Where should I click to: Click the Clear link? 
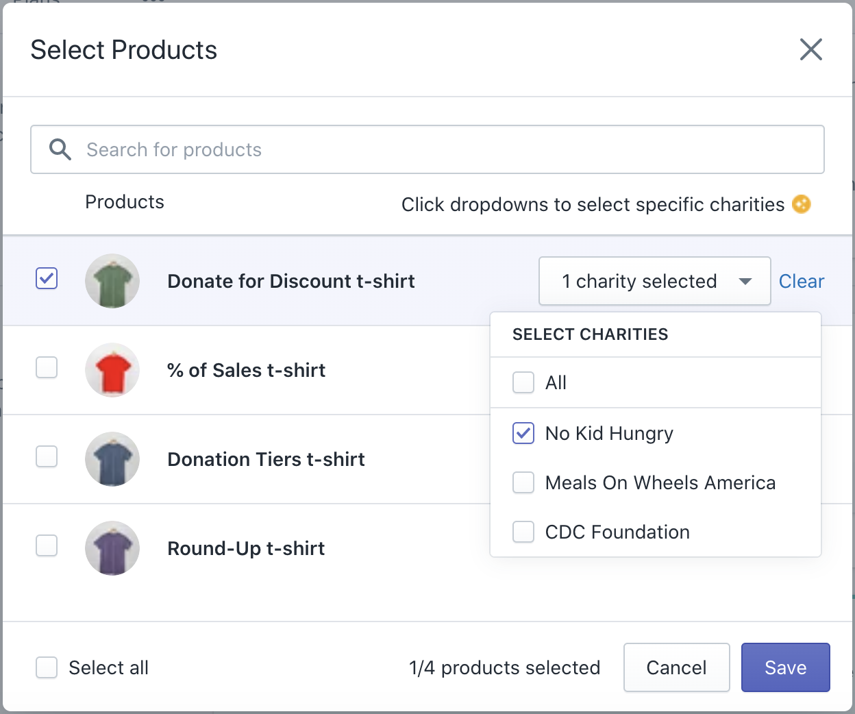point(801,281)
